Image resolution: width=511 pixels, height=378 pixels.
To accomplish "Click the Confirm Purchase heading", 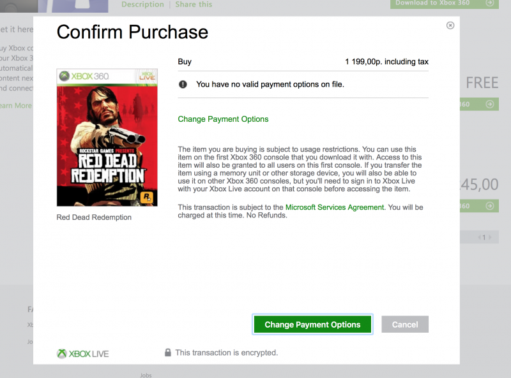I will pyautogui.click(x=132, y=32).
